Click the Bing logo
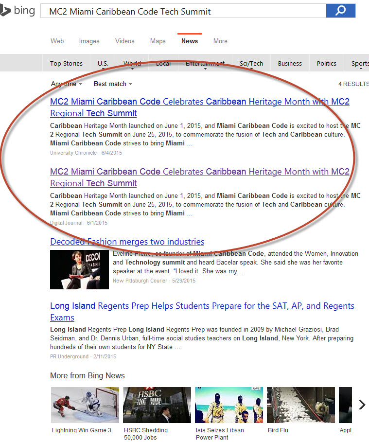 (x=18, y=10)
